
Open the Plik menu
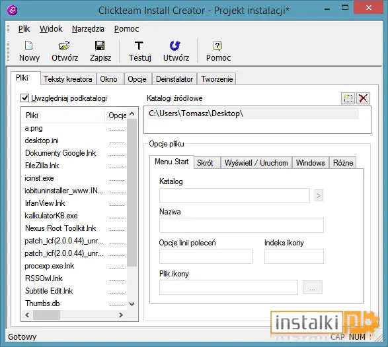point(24,29)
